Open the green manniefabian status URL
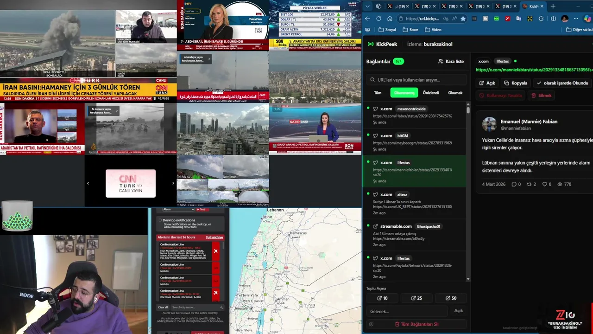This screenshot has height=334, width=593. (534, 70)
